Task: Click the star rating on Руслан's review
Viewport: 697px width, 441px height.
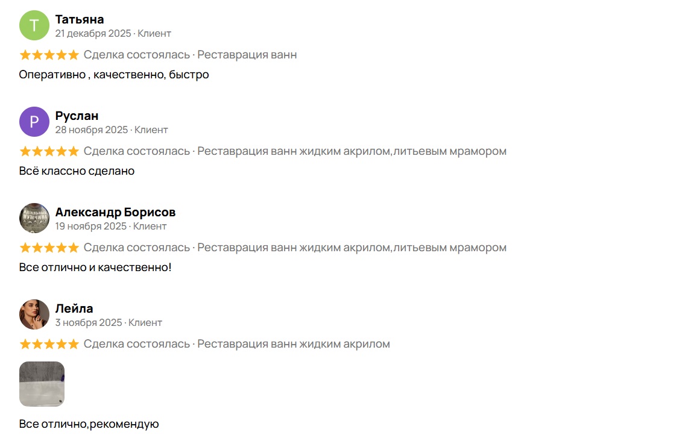Action: (x=49, y=151)
